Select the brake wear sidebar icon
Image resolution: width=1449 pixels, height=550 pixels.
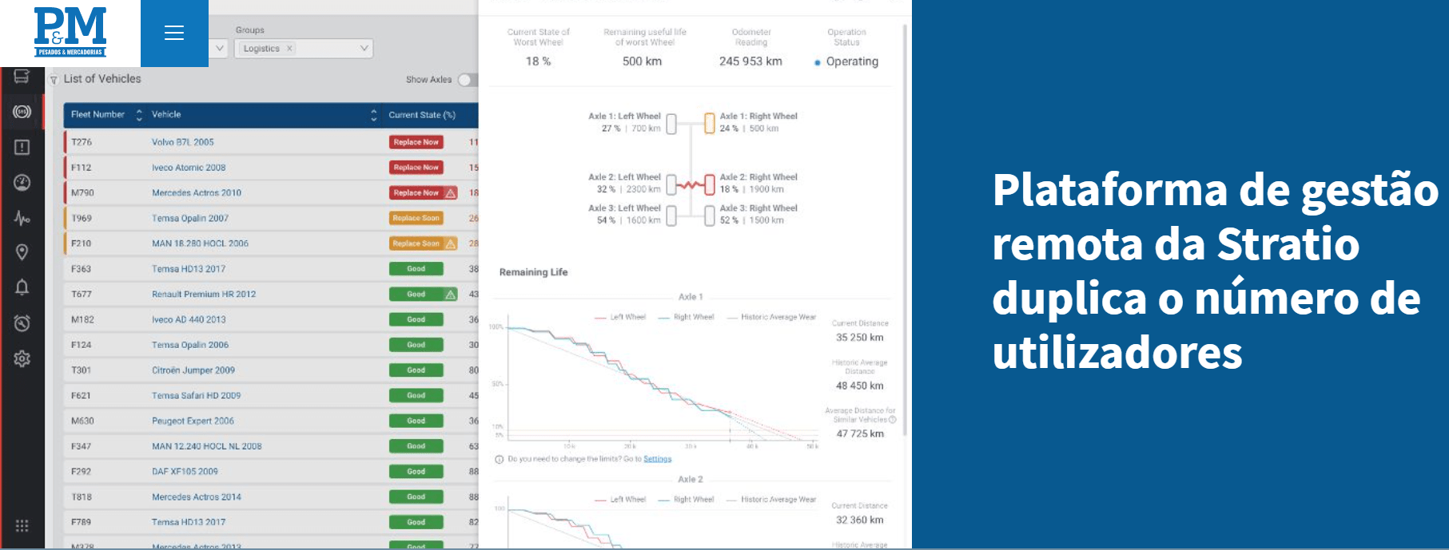(x=22, y=112)
